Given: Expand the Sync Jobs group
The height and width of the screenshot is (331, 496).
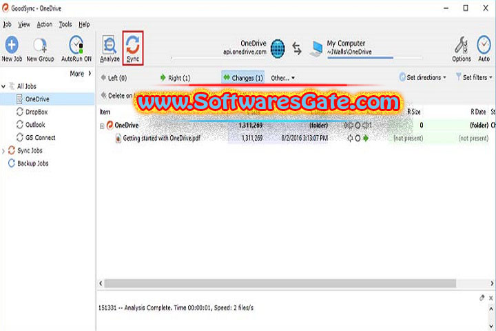Looking at the screenshot, I should [x=3, y=151].
